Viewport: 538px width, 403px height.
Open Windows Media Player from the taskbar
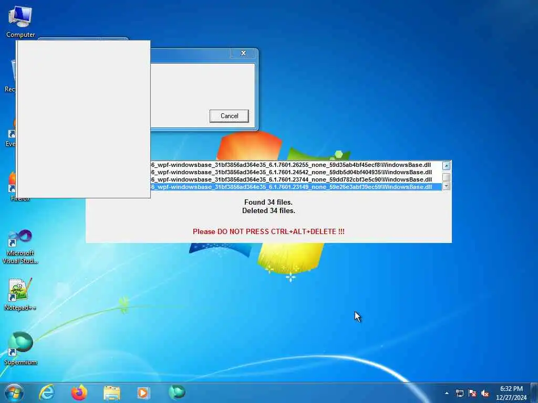click(x=143, y=393)
